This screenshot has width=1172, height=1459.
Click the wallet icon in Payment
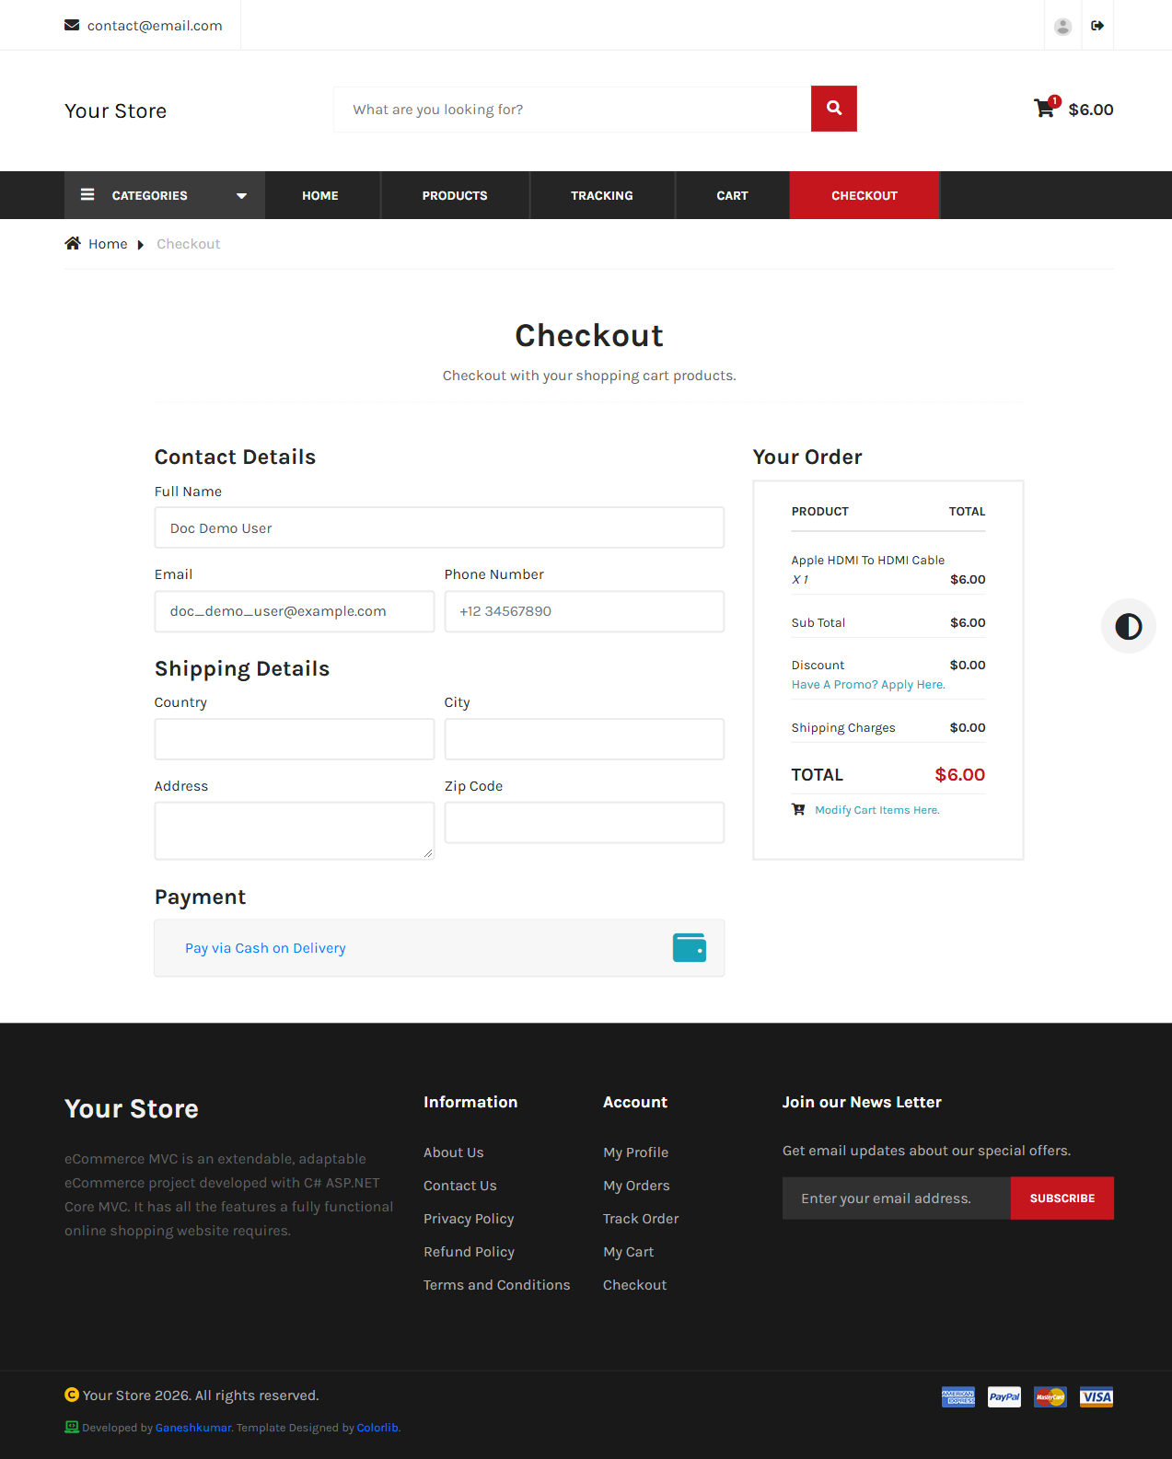tap(690, 947)
